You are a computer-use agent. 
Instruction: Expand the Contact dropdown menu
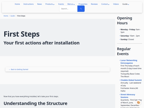(105, 4)
